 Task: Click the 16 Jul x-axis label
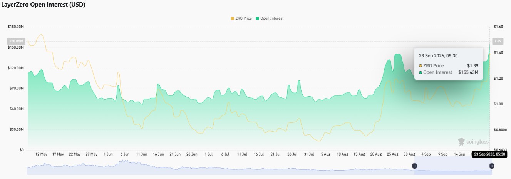tap(259, 154)
